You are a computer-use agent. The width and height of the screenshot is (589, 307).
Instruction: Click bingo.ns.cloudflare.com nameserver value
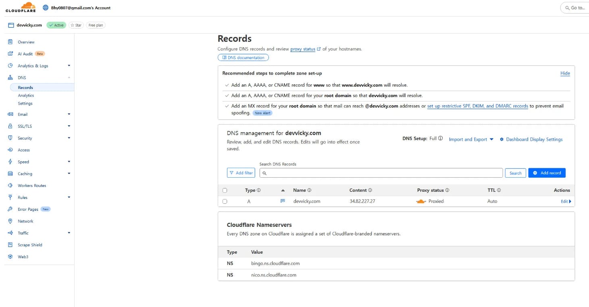pos(275,263)
